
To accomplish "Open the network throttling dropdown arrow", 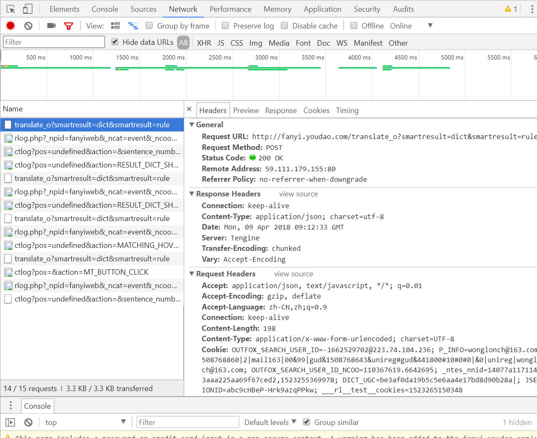I will pyautogui.click(x=430, y=26).
